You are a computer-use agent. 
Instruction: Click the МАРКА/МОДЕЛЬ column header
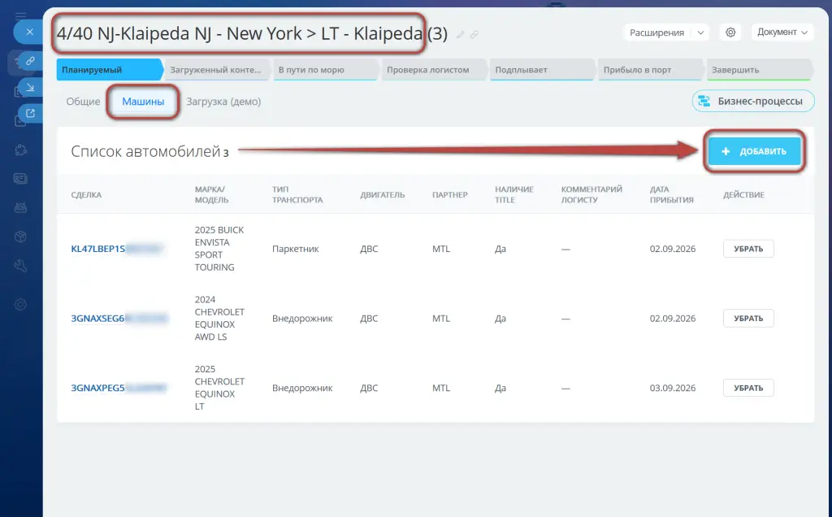pyautogui.click(x=212, y=195)
